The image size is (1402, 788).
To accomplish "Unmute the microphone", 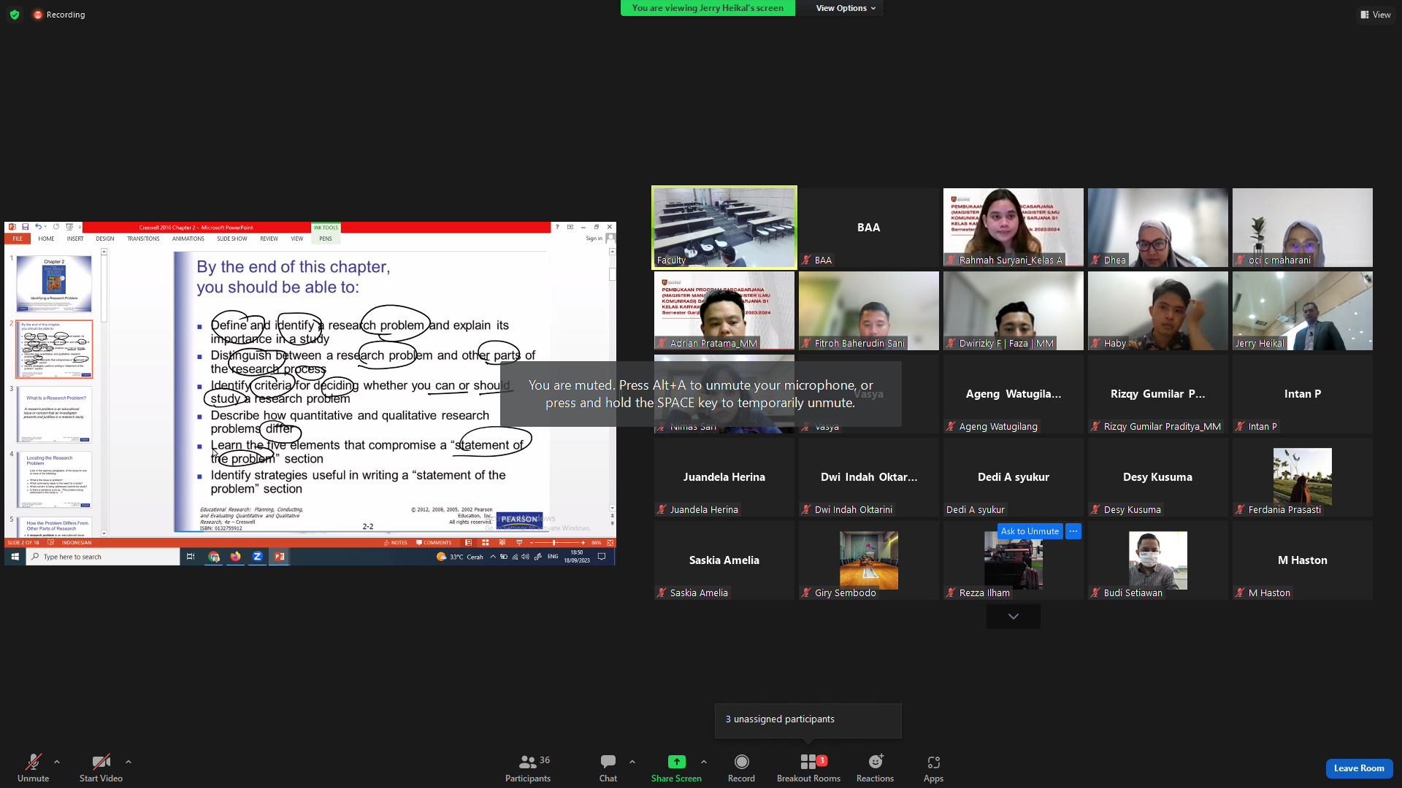I will 34,768.
